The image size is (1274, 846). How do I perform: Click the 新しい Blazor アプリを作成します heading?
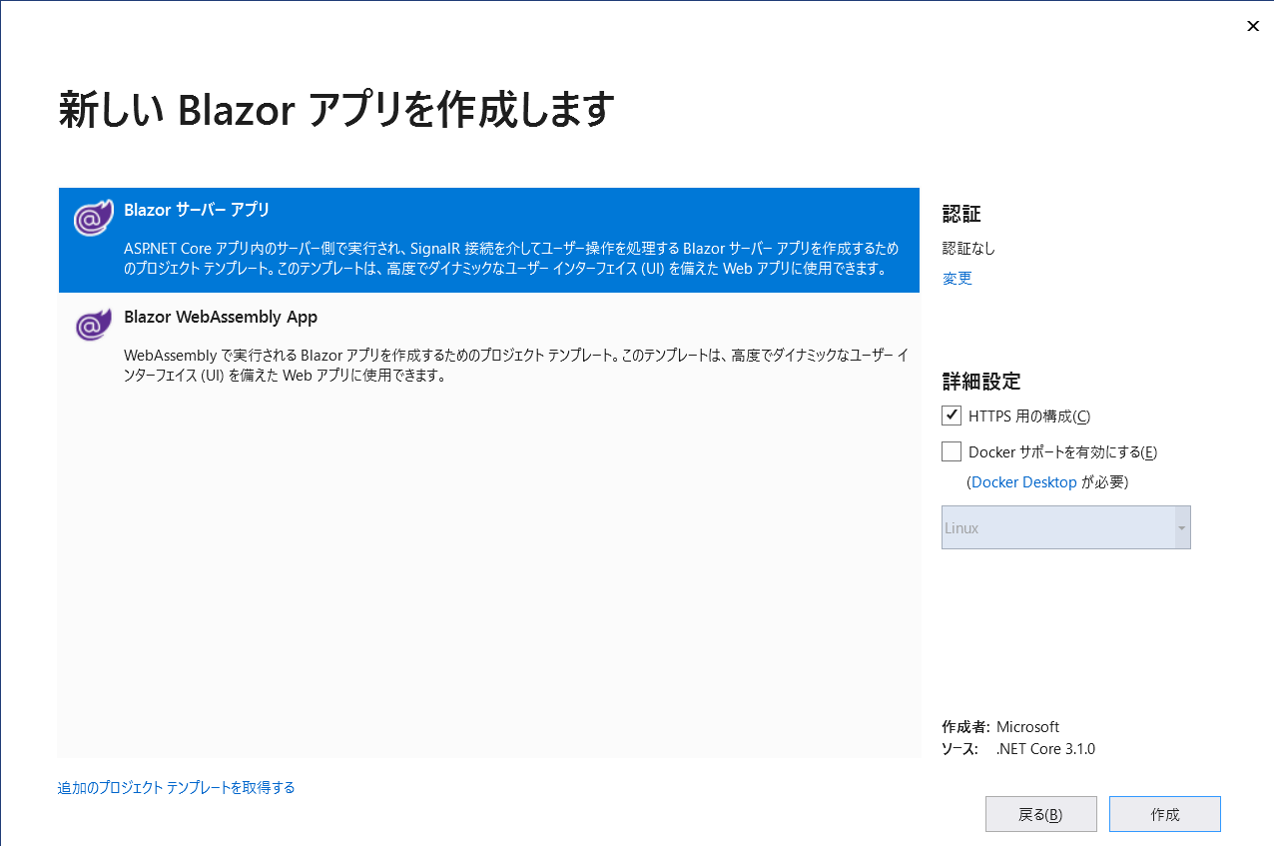point(335,110)
